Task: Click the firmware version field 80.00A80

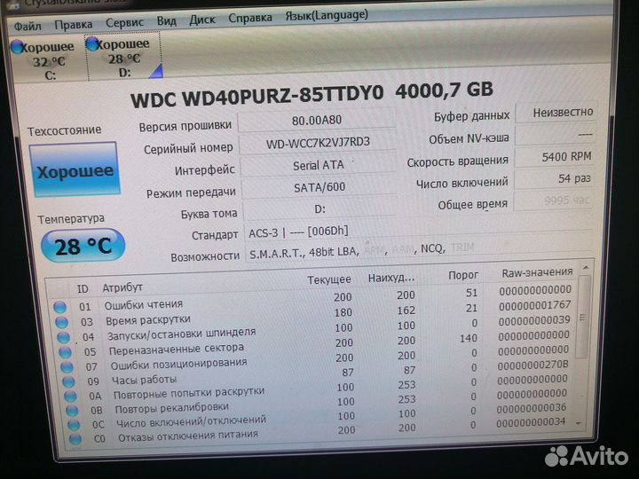Action: 317,120
